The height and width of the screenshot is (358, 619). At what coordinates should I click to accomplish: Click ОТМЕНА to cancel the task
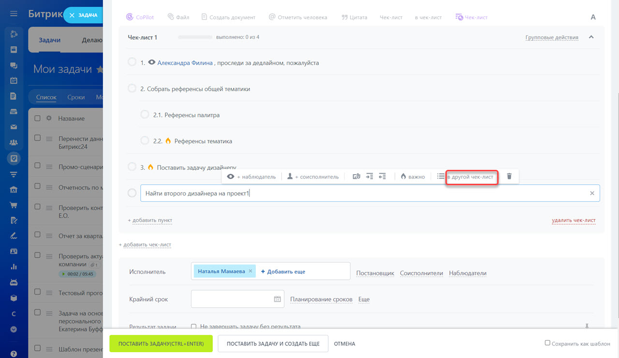tap(344, 344)
